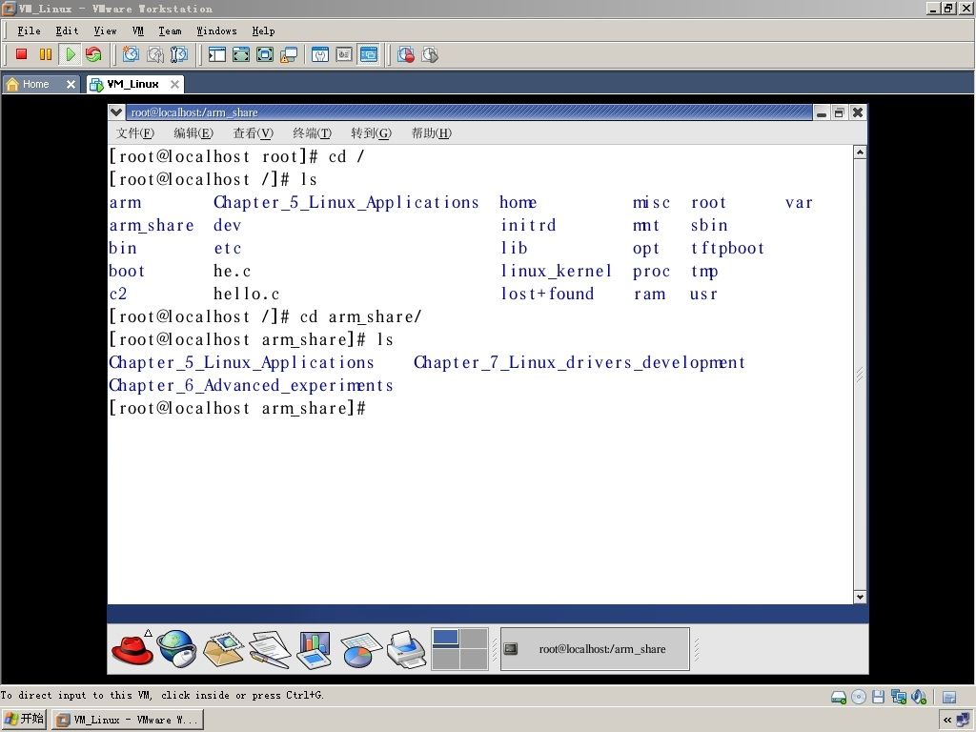Open the VMware VM menu

point(137,30)
